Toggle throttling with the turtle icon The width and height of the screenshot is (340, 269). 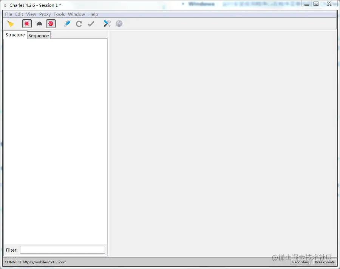[39, 24]
